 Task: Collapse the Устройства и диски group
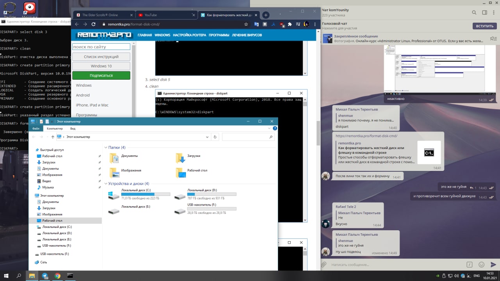click(x=106, y=183)
